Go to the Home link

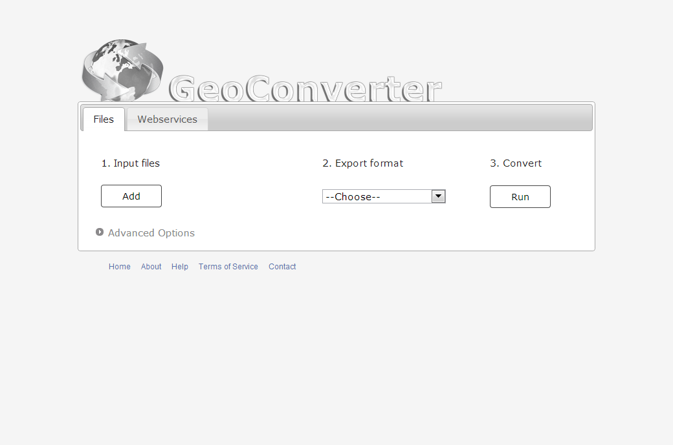119,267
